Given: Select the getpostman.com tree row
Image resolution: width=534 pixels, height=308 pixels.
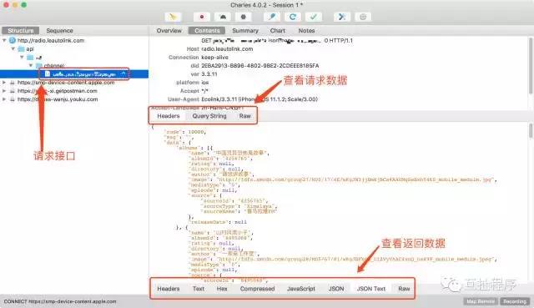Looking at the screenshot, I should coord(58,91).
